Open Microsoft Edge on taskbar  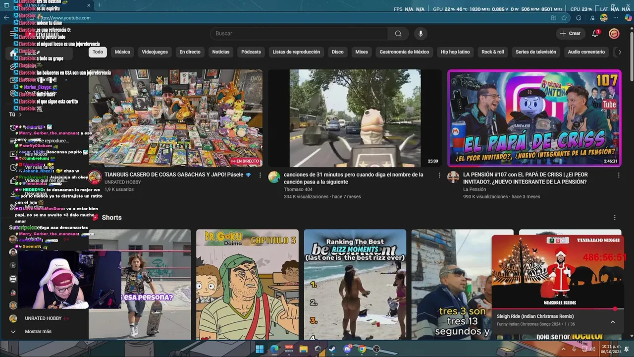[274, 349]
